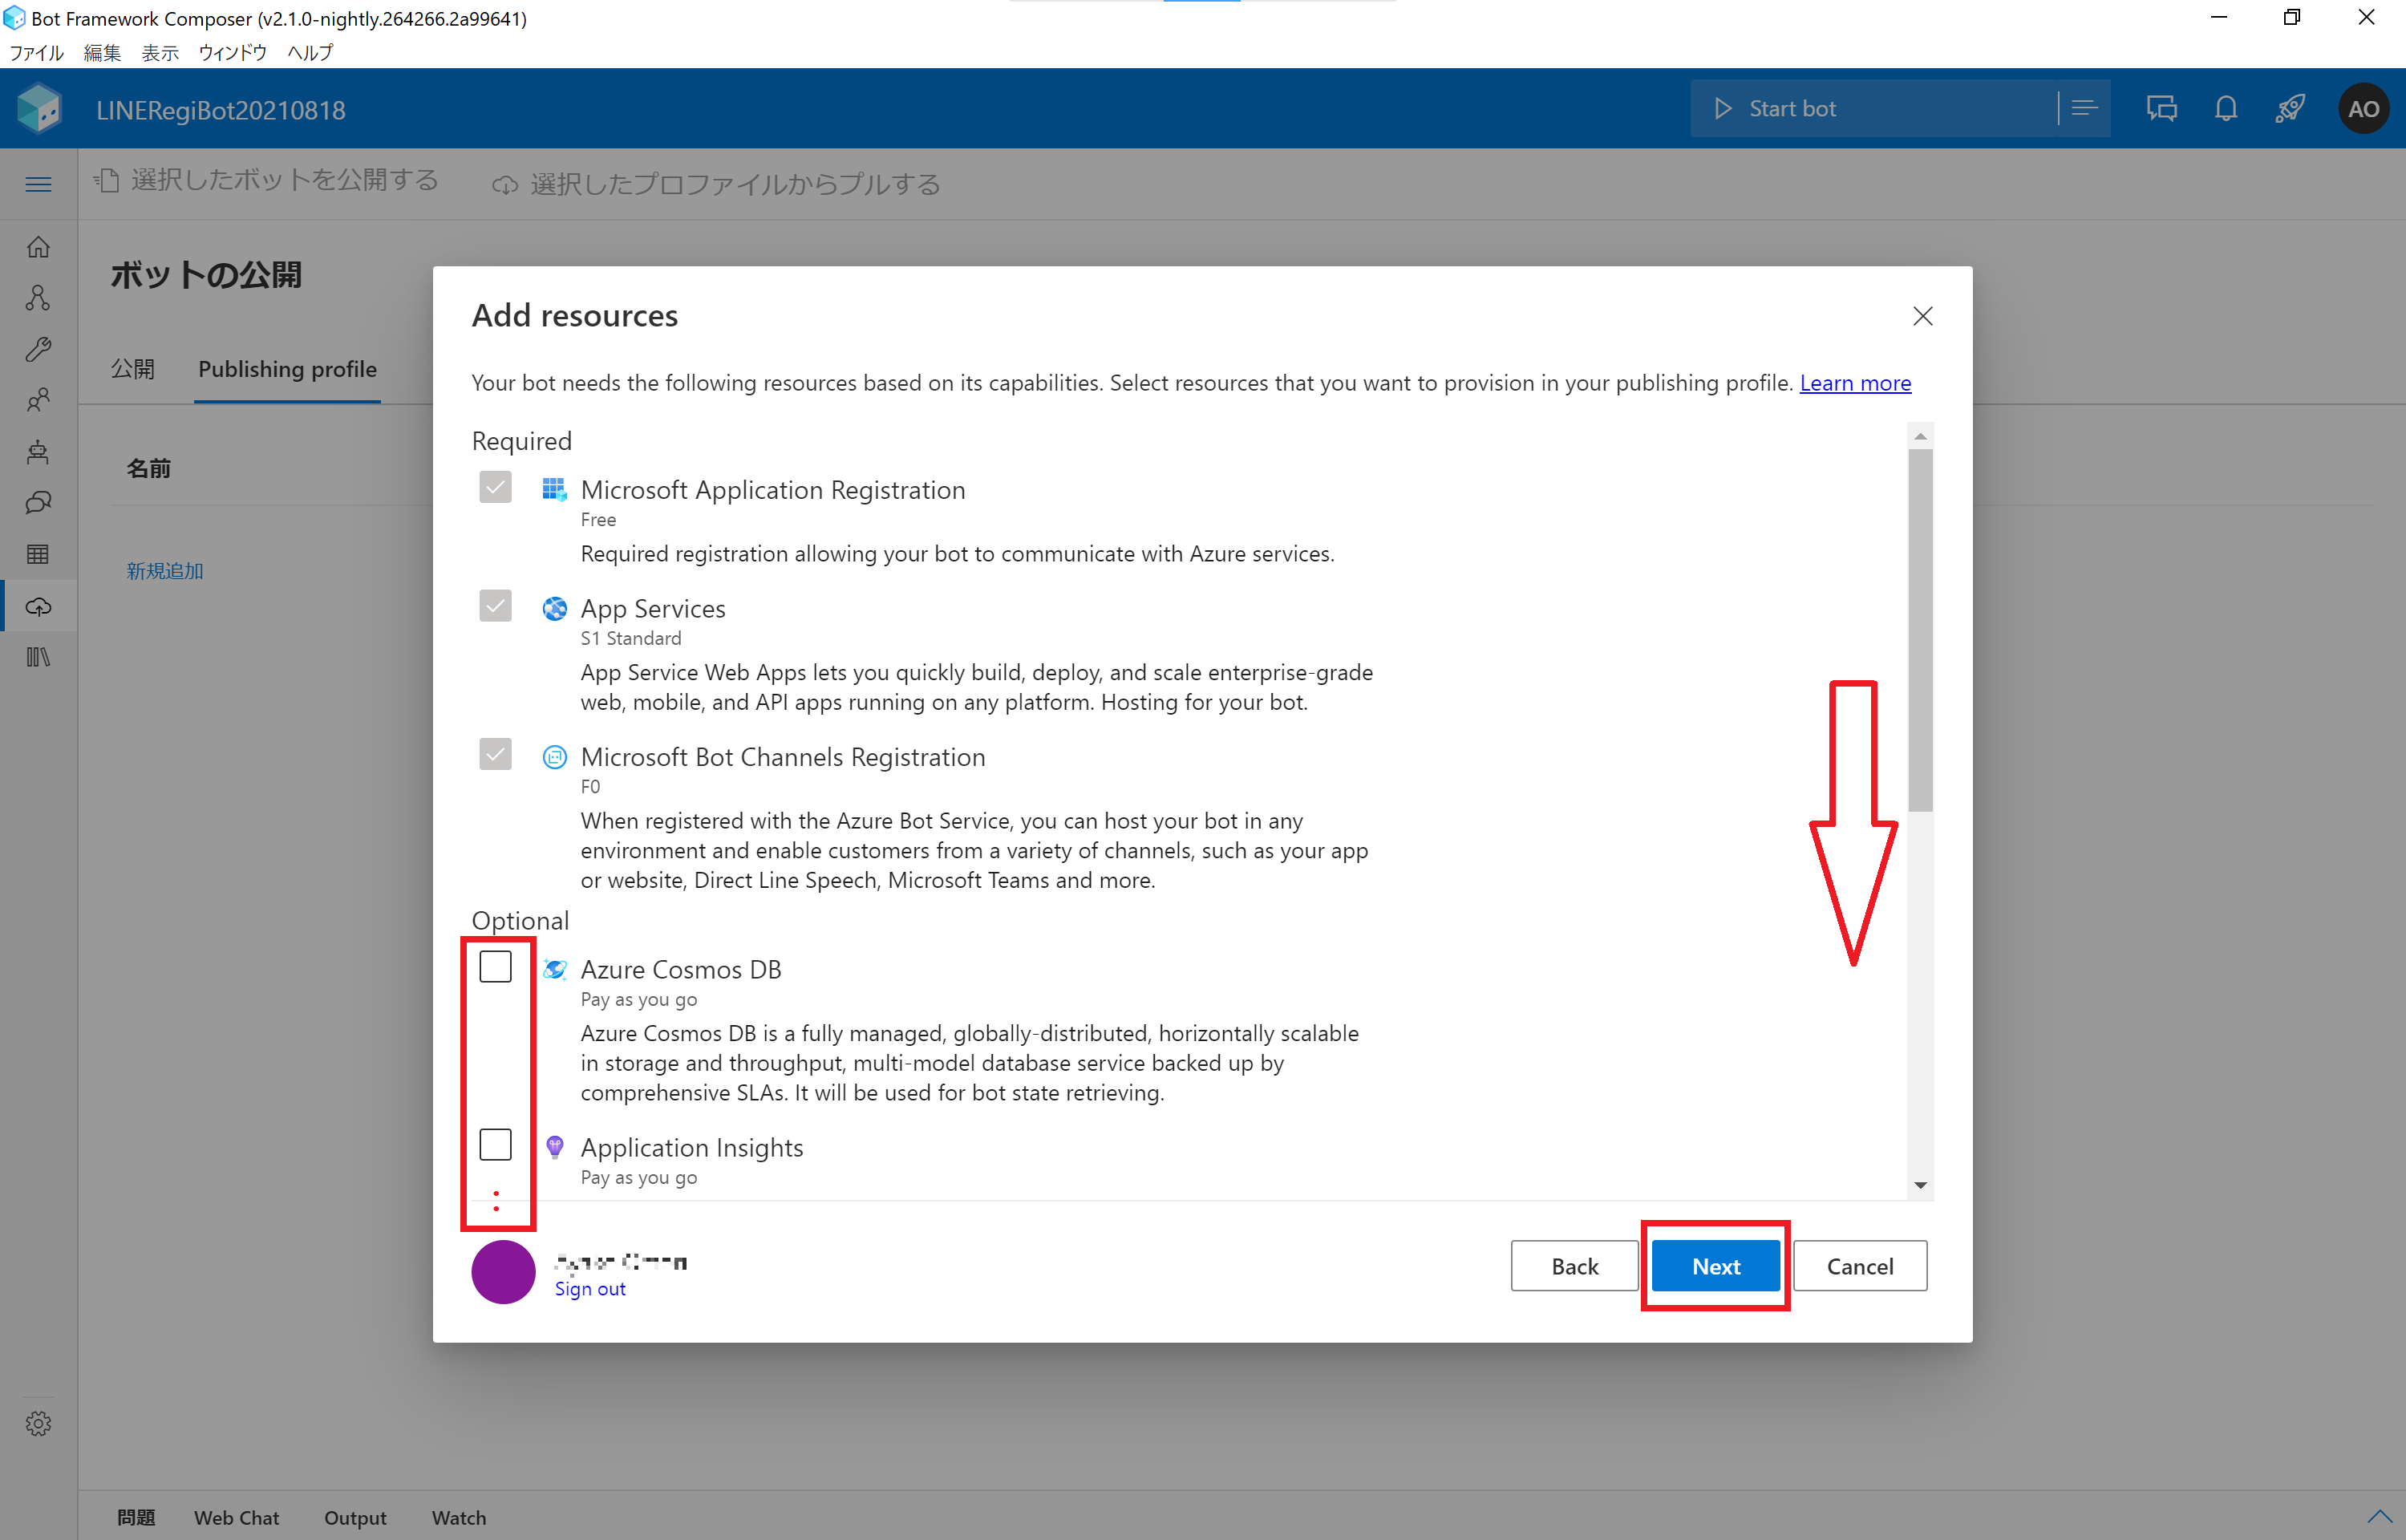Switch to the 公開 tab
Screen dimensions: 2406x1540
click(133, 369)
